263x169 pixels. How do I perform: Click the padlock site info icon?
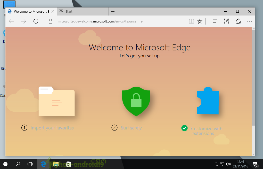tap(51, 21)
